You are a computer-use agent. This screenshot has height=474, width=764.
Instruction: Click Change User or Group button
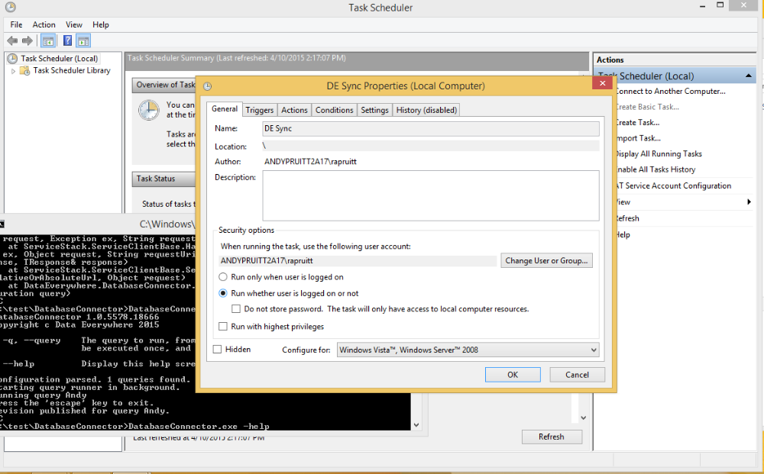(x=546, y=260)
